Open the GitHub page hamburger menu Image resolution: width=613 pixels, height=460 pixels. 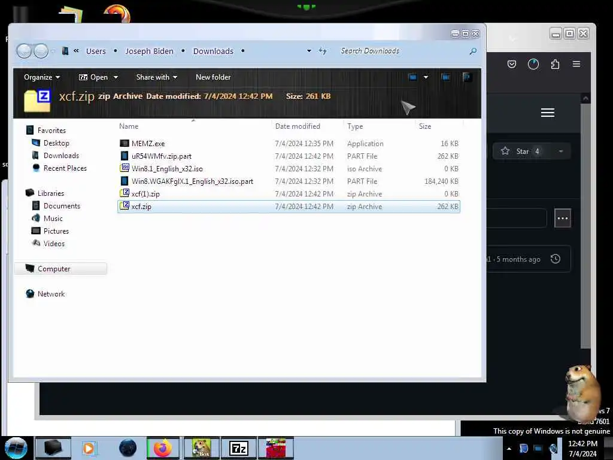click(548, 113)
